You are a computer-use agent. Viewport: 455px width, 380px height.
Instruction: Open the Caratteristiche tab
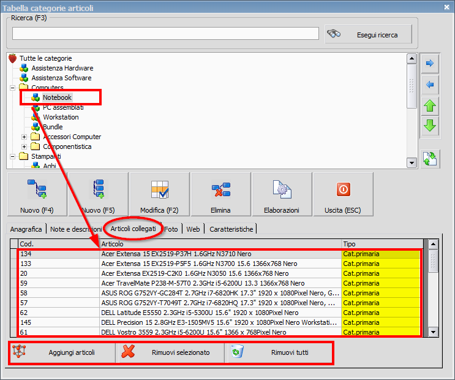pyautogui.click(x=231, y=229)
